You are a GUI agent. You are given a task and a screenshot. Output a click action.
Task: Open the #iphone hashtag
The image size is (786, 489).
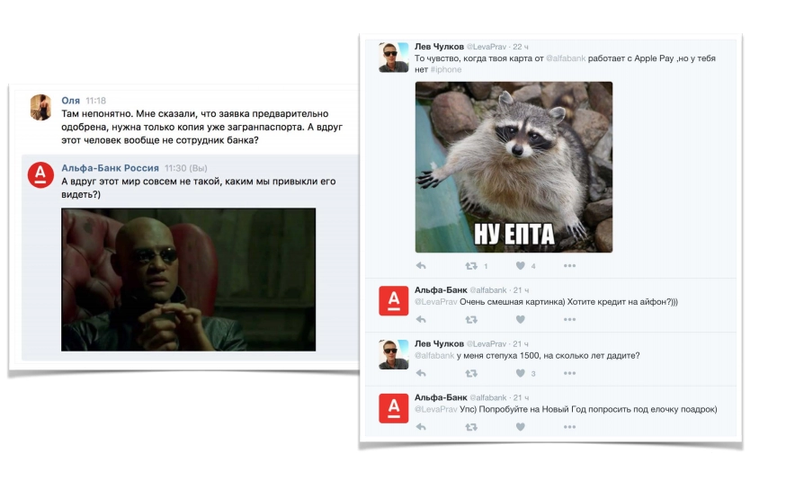click(x=446, y=69)
